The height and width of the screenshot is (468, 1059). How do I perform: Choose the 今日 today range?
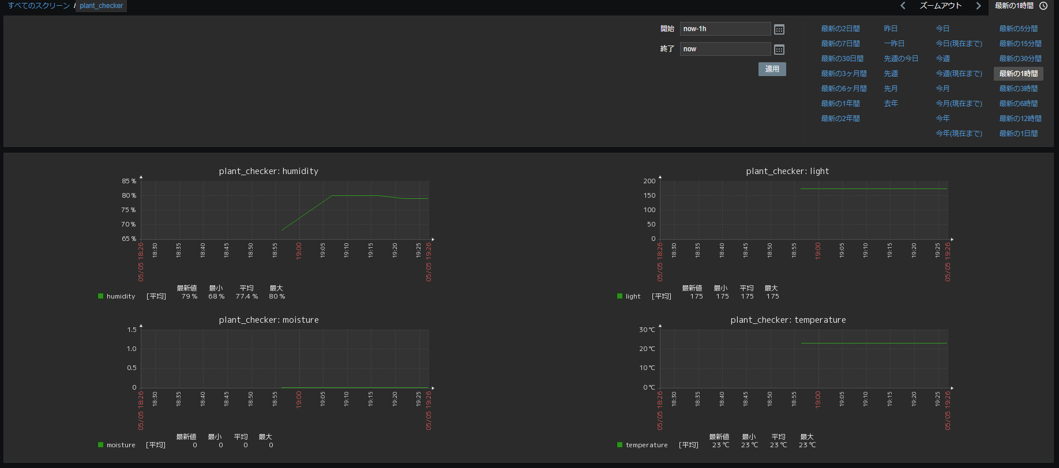click(942, 29)
